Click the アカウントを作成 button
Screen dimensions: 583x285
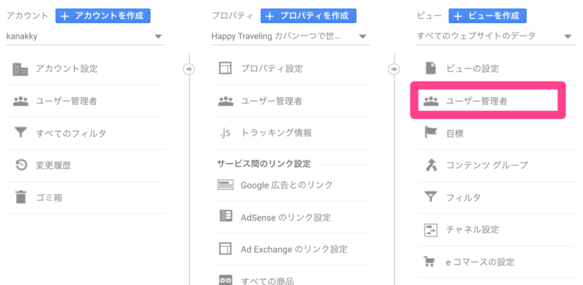(x=103, y=16)
